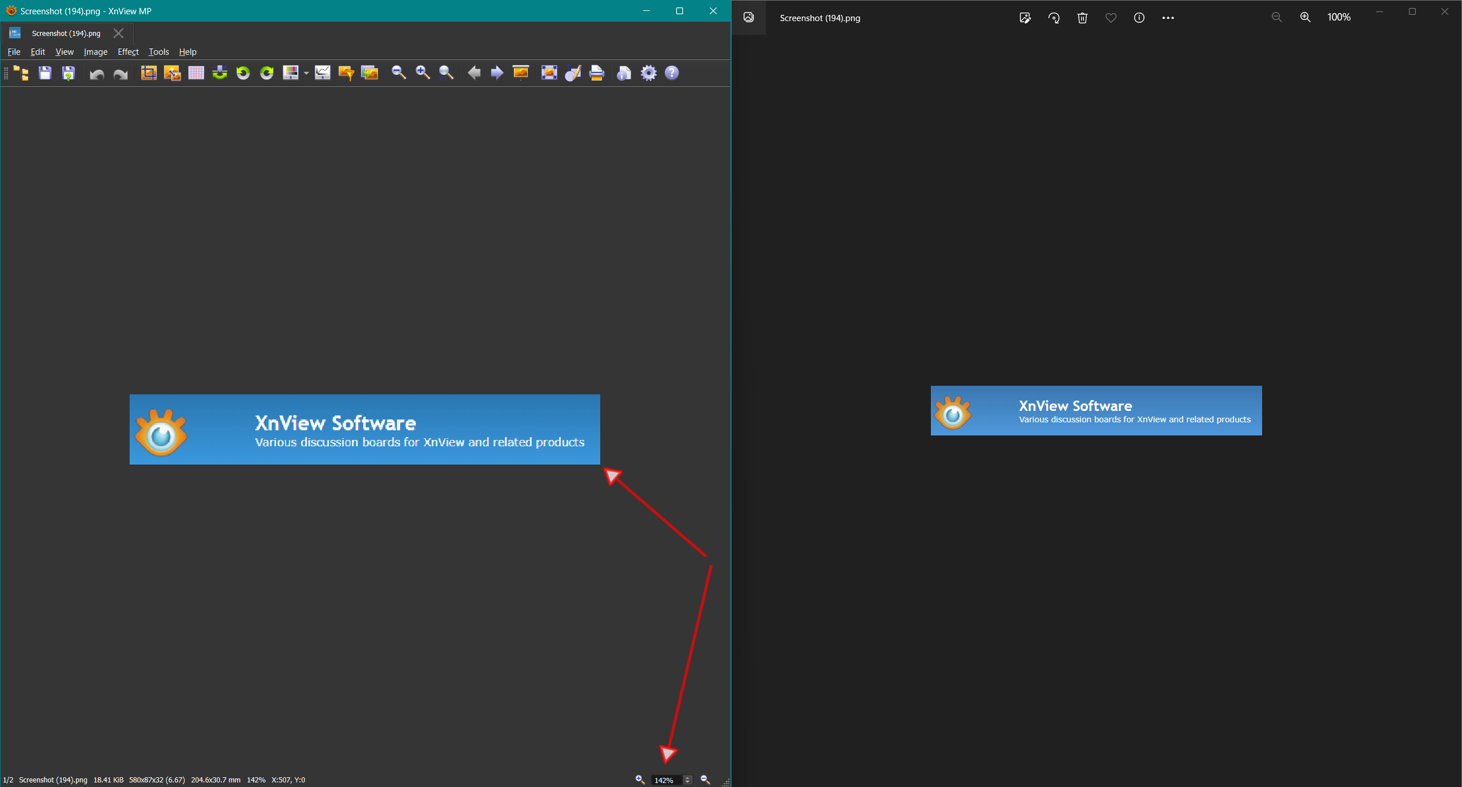The height and width of the screenshot is (787, 1462).
Task: Click the Fullscreen icon in toolbar
Action: (549, 73)
